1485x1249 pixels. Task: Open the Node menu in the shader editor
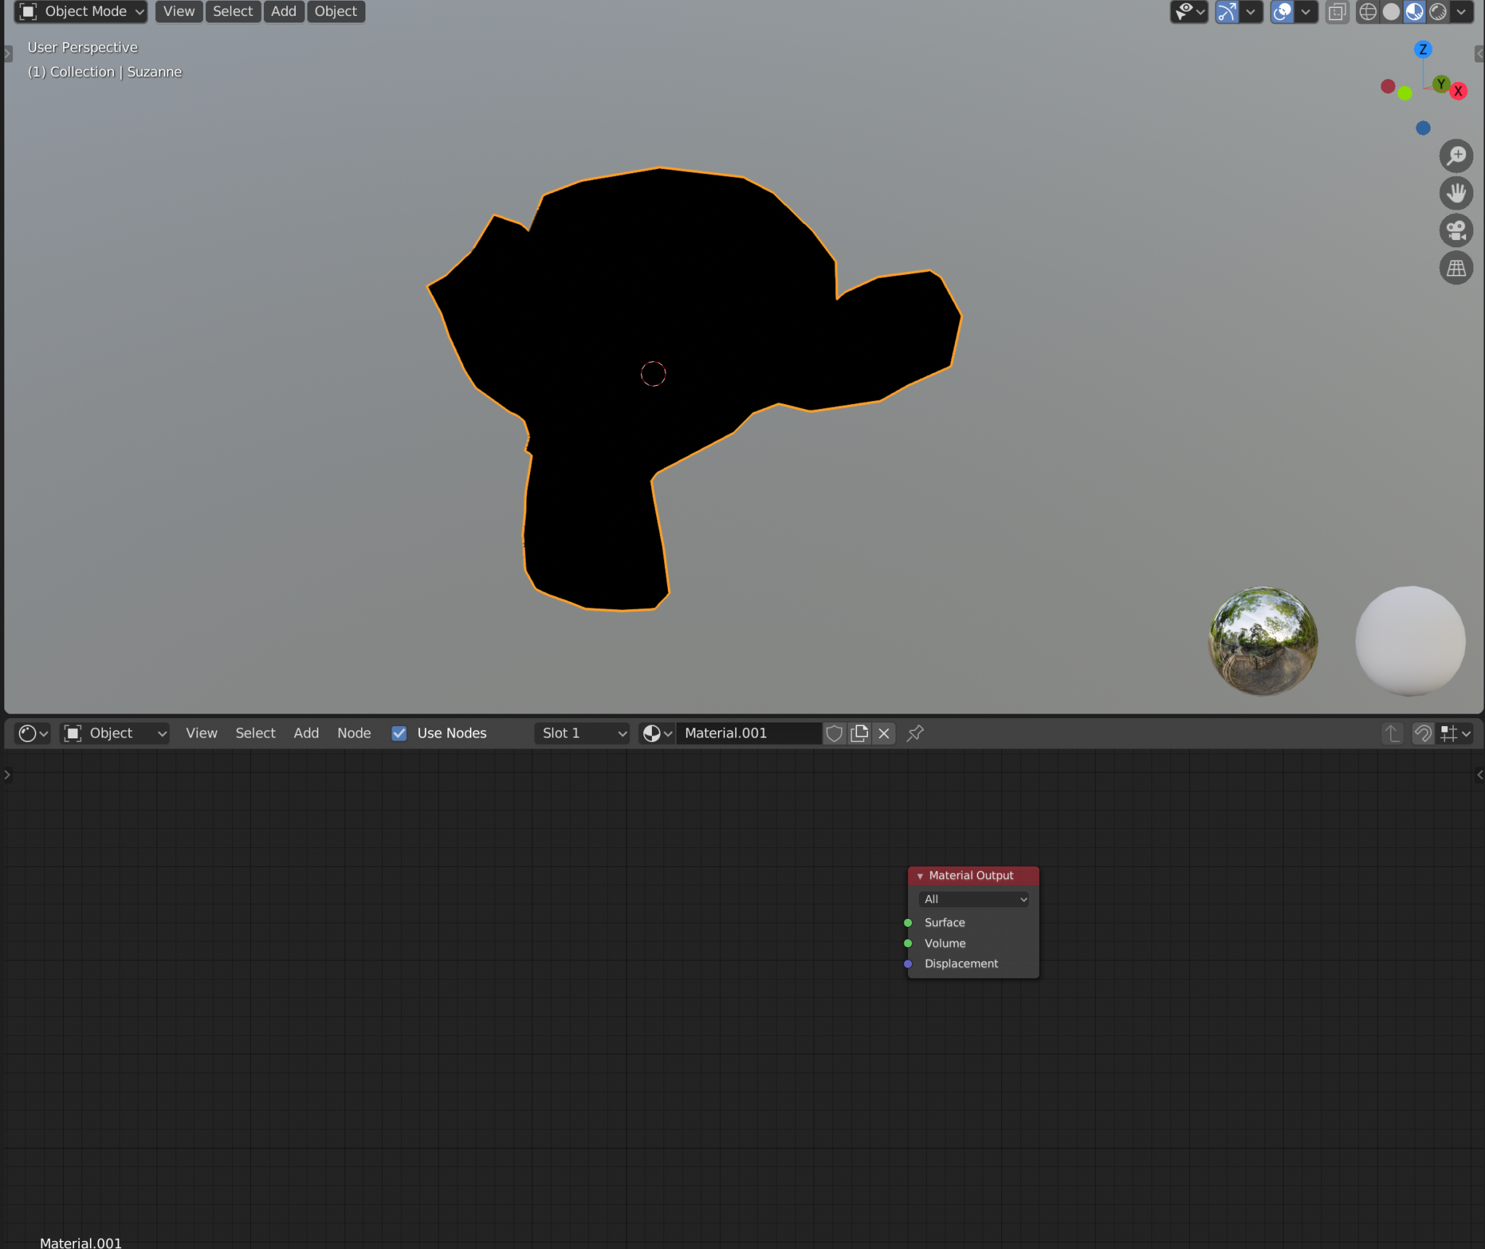[354, 733]
